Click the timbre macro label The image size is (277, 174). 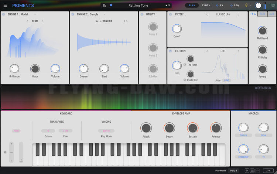tap(243, 135)
